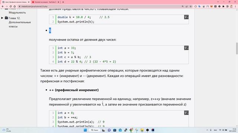
Task: Toggle the browser side panel icon
Action: 227,7
